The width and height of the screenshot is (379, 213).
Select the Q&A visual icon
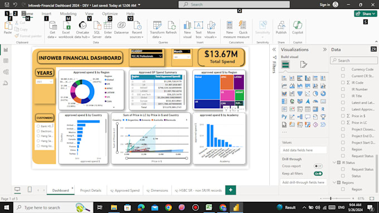[x=308, y=117]
